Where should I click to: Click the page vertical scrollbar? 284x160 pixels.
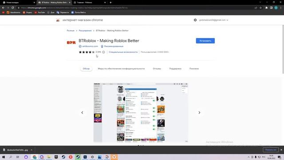click(283, 49)
